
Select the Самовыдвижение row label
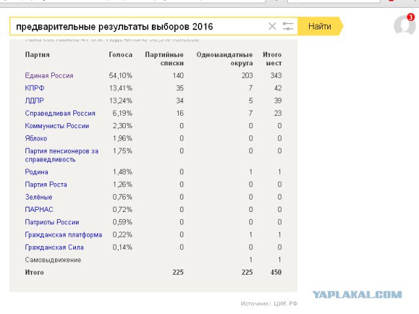tap(53, 260)
